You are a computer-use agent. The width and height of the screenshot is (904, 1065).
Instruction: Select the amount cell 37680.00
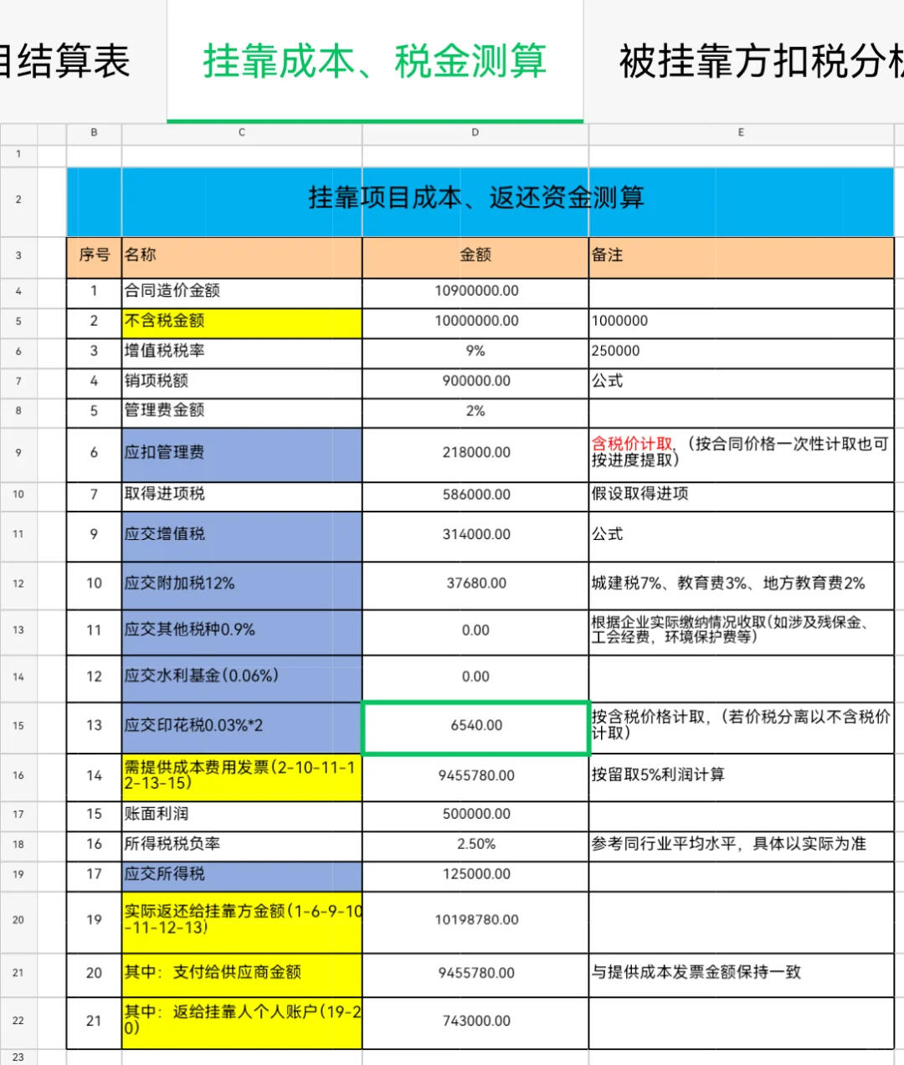[475, 584]
